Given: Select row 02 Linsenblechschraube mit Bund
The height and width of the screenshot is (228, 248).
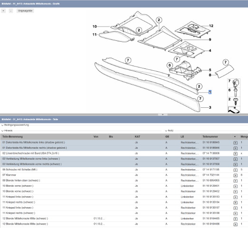Looking at the screenshot, I should (x=124, y=153).
